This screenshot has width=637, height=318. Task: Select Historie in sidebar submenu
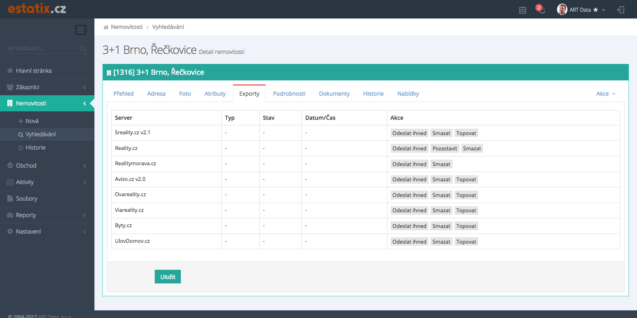(47, 148)
